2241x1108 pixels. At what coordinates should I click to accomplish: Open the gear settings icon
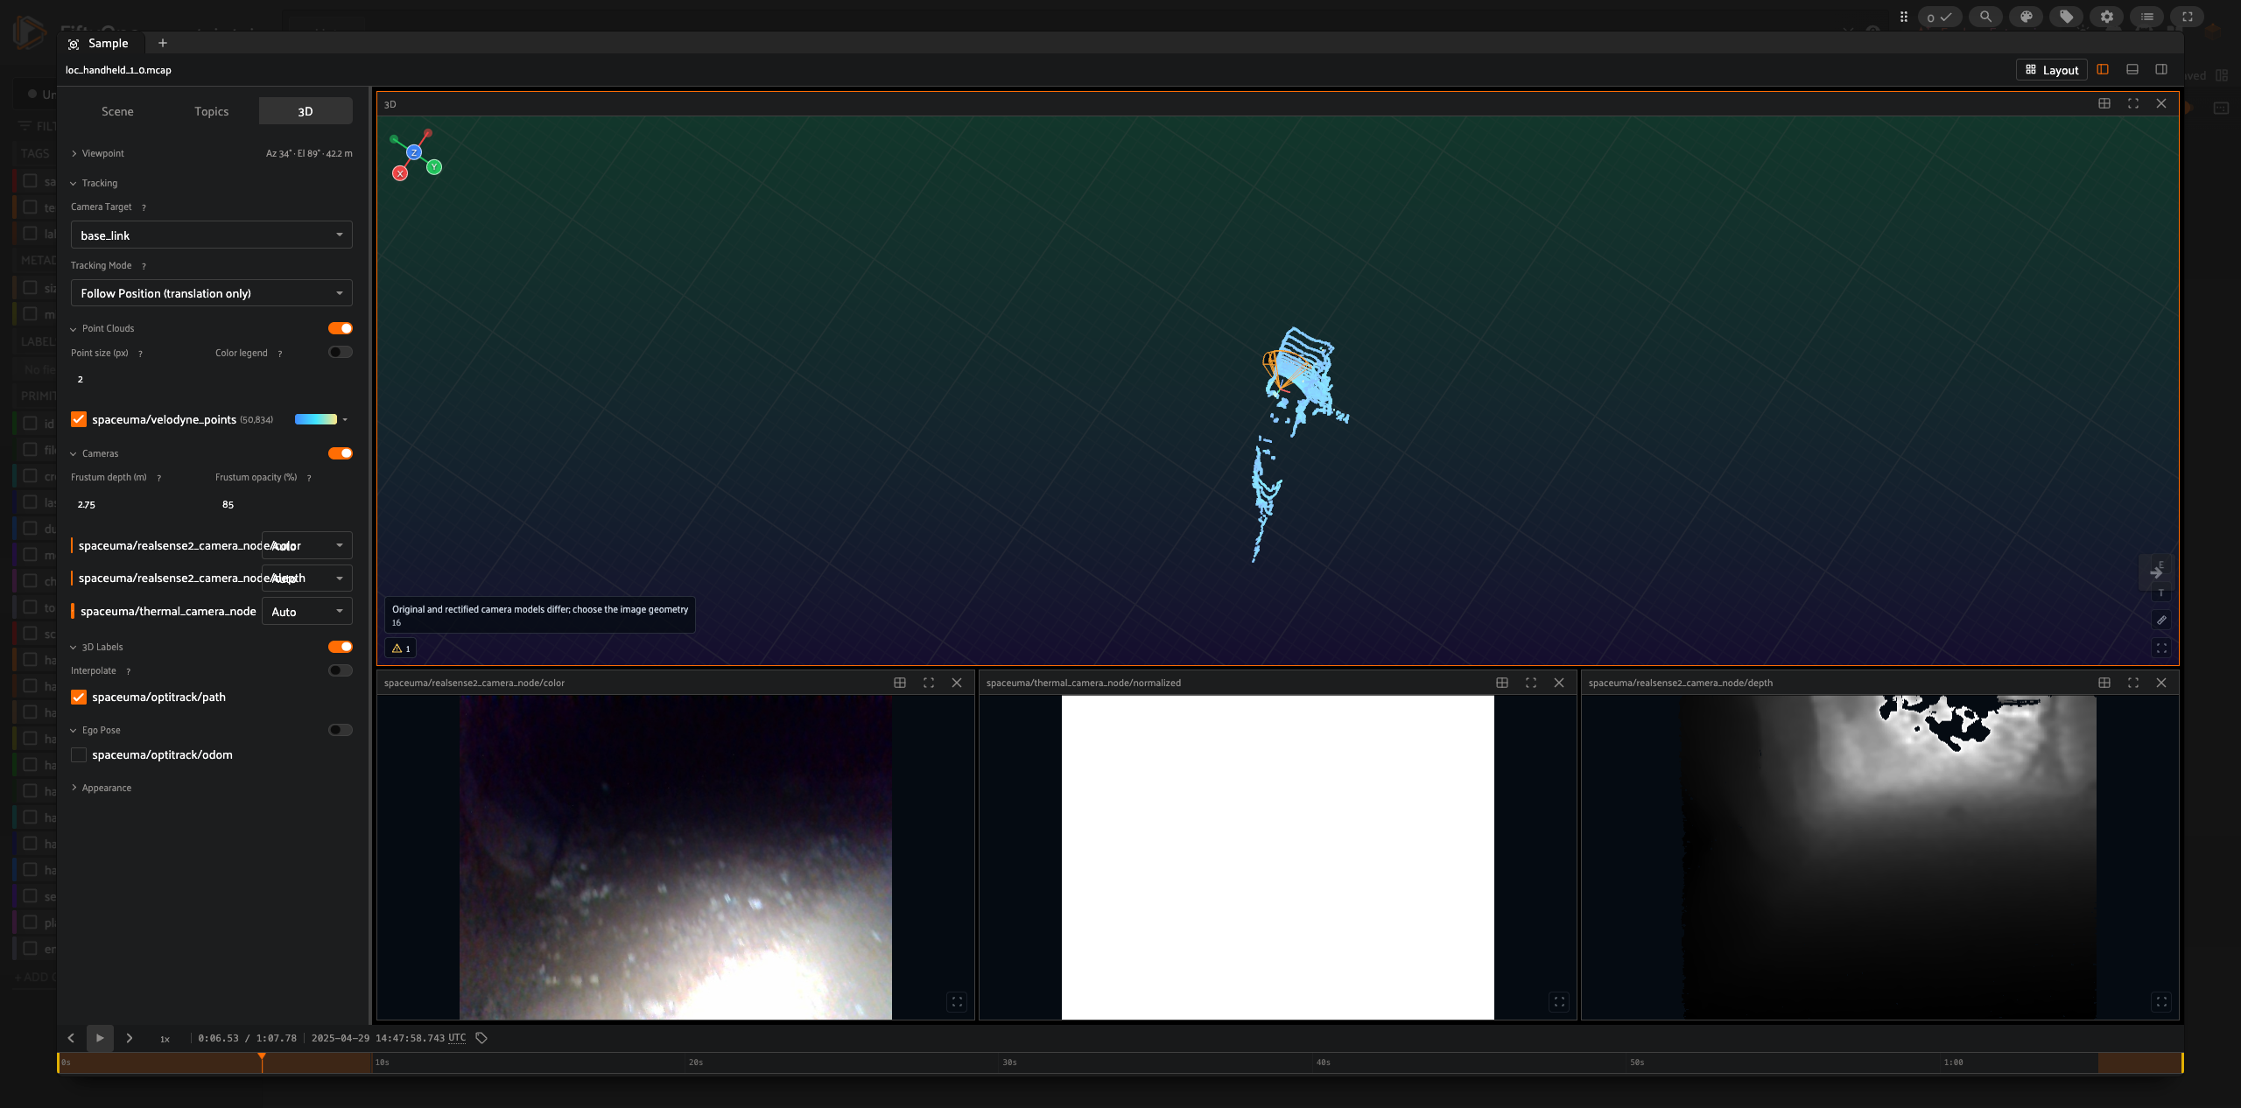(x=2106, y=17)
